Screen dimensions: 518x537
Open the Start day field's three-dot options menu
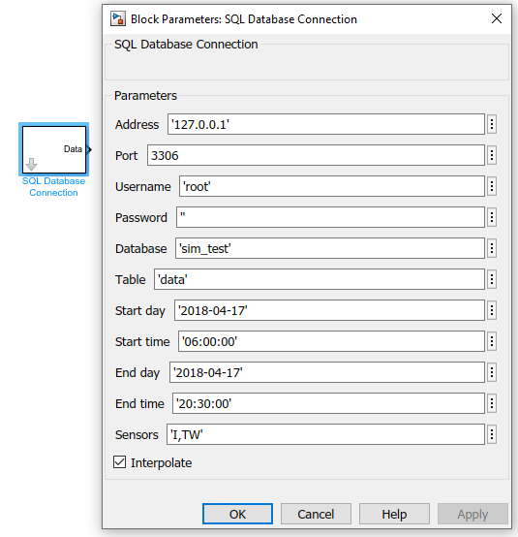pyautogui.click(x=492, y=310)
